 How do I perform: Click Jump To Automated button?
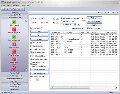pos(94,21)
